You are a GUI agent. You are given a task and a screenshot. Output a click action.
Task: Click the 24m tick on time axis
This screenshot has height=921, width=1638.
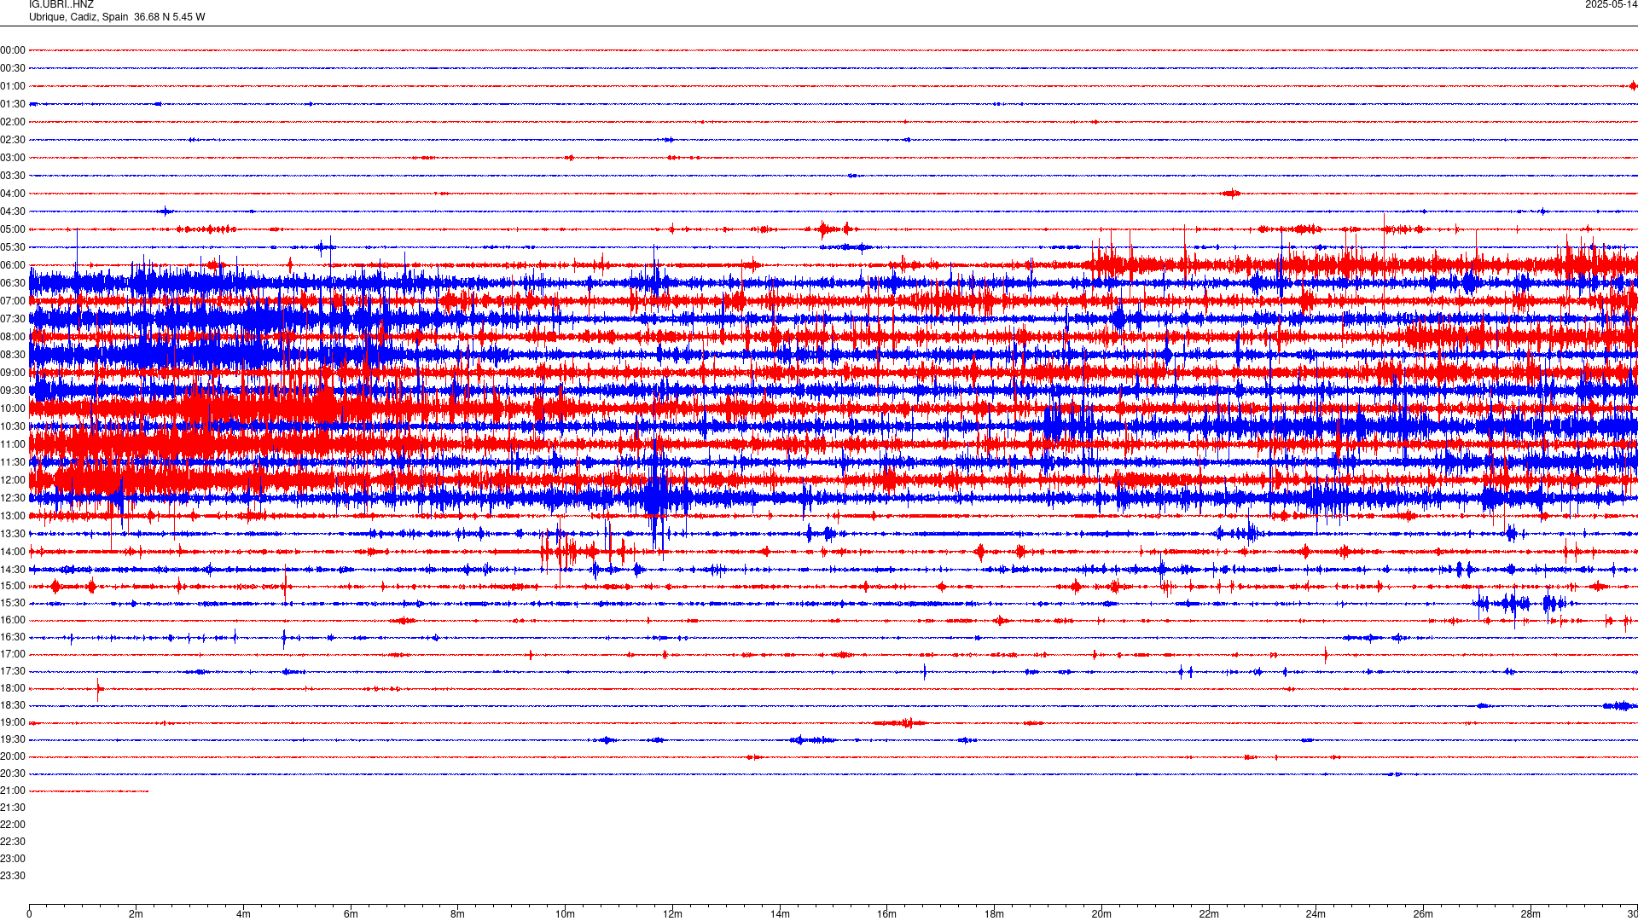1316,914
